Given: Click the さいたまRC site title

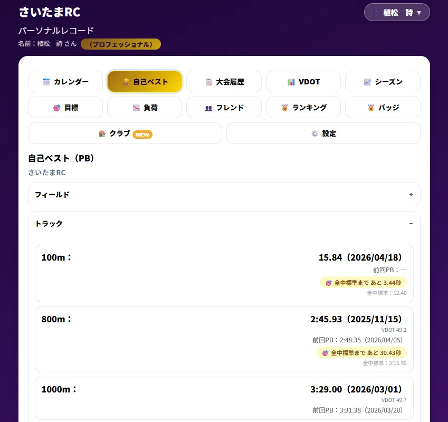Looking at the screenshot, I should point(50,12).
